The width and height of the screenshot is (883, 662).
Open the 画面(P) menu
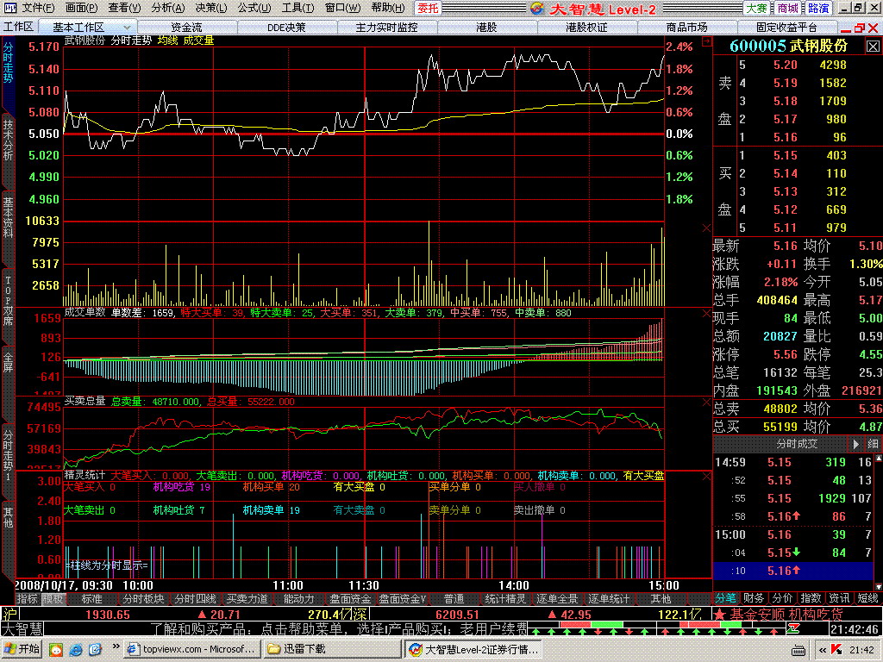pyautogui.click(x=81, y=9)
